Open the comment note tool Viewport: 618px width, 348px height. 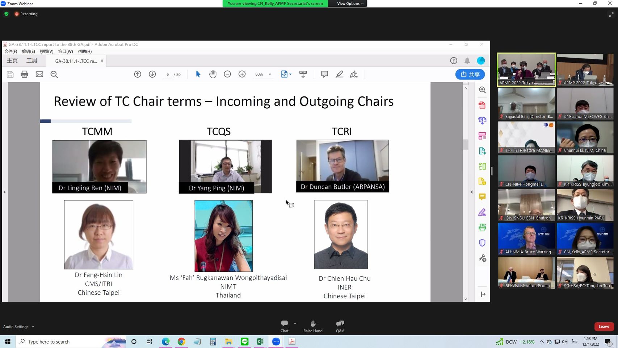coord(324,74)
